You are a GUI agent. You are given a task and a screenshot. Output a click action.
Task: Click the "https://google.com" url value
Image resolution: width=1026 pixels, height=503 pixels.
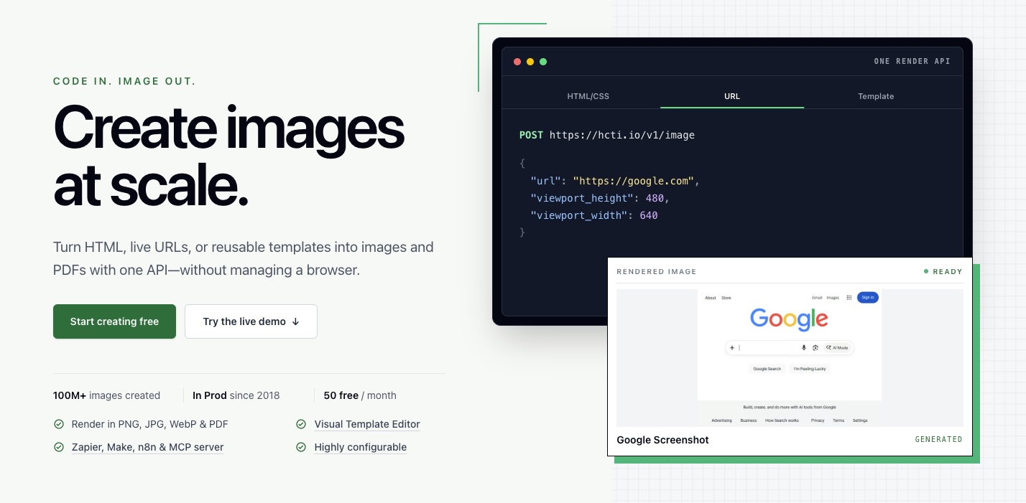coord(633,181)
